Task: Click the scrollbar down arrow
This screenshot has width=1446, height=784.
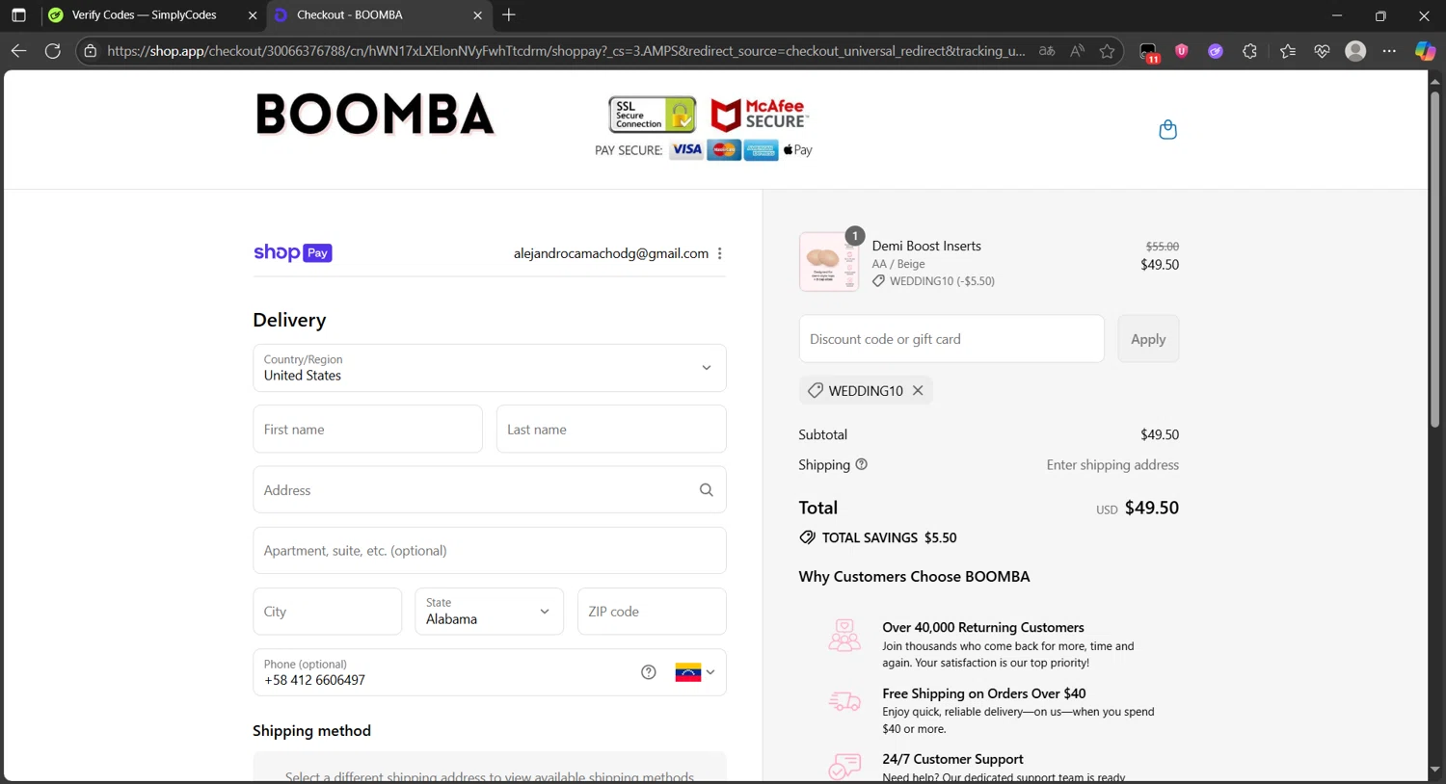Action: click(1434, 770)
